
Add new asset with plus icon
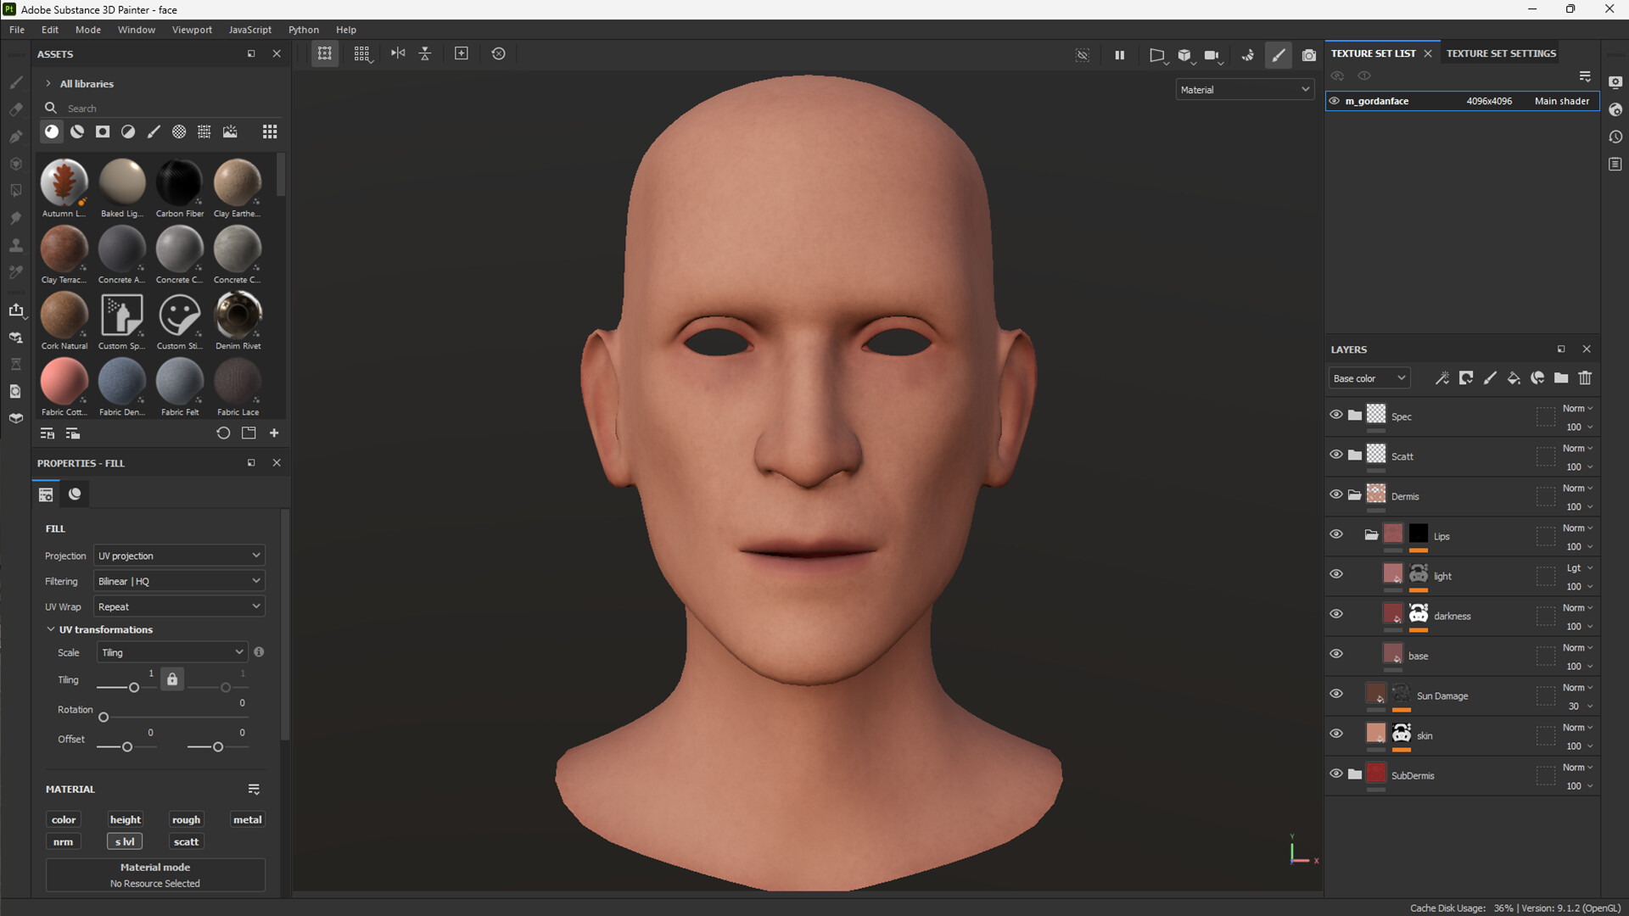[274, 433]
